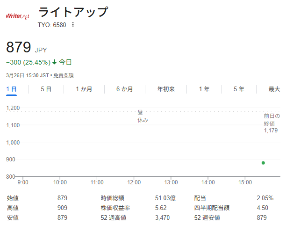Image resolution: width=286 pixels, height=232 pixels.
Task: Show the 6か月 chart range
Action: [x=124, y=89]
